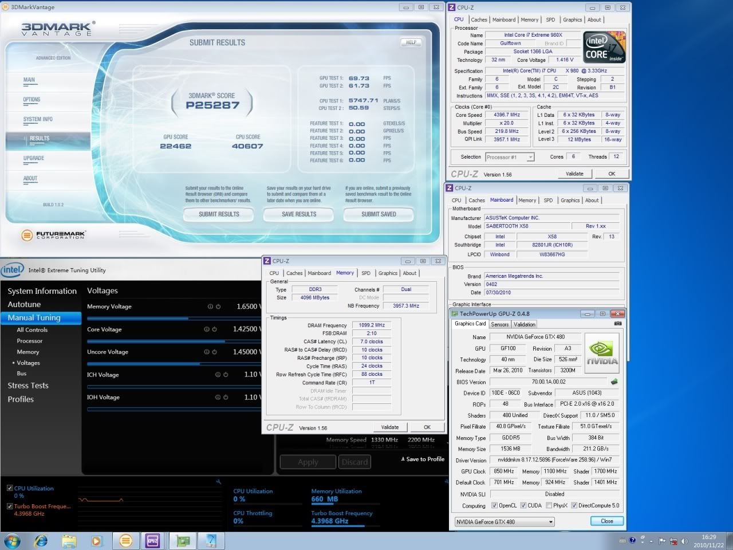Click the Submit Results button

click(x=219, y=214)
